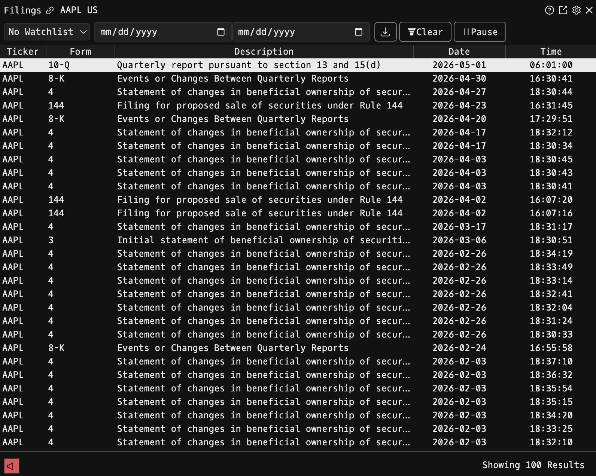596x476 pixels.
Task: Select the Form 4 filing dated 2026-03-17
Action: tap(298, 227)
